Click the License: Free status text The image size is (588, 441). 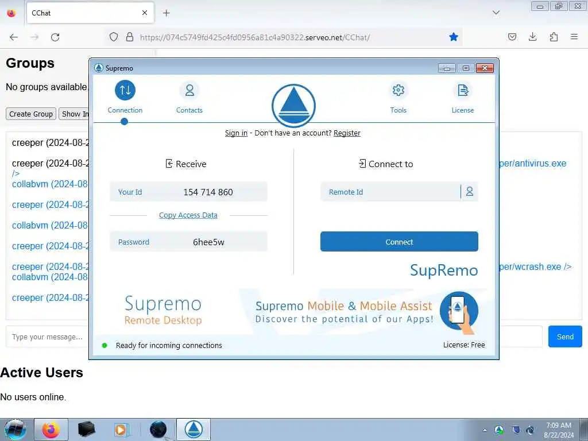[464, 345]
